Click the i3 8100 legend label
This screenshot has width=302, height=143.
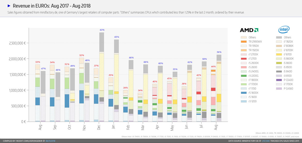[x=288, y=76]
